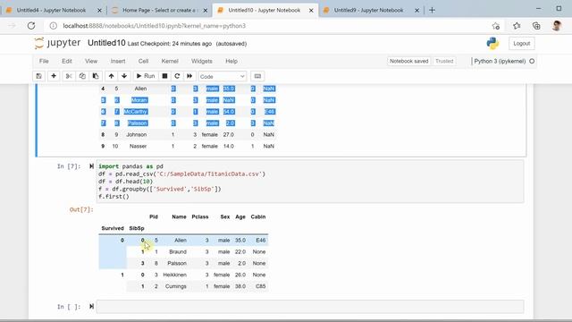
Task: Interrupt the kernel with stop icon
Action: click(x=164, y=76)
